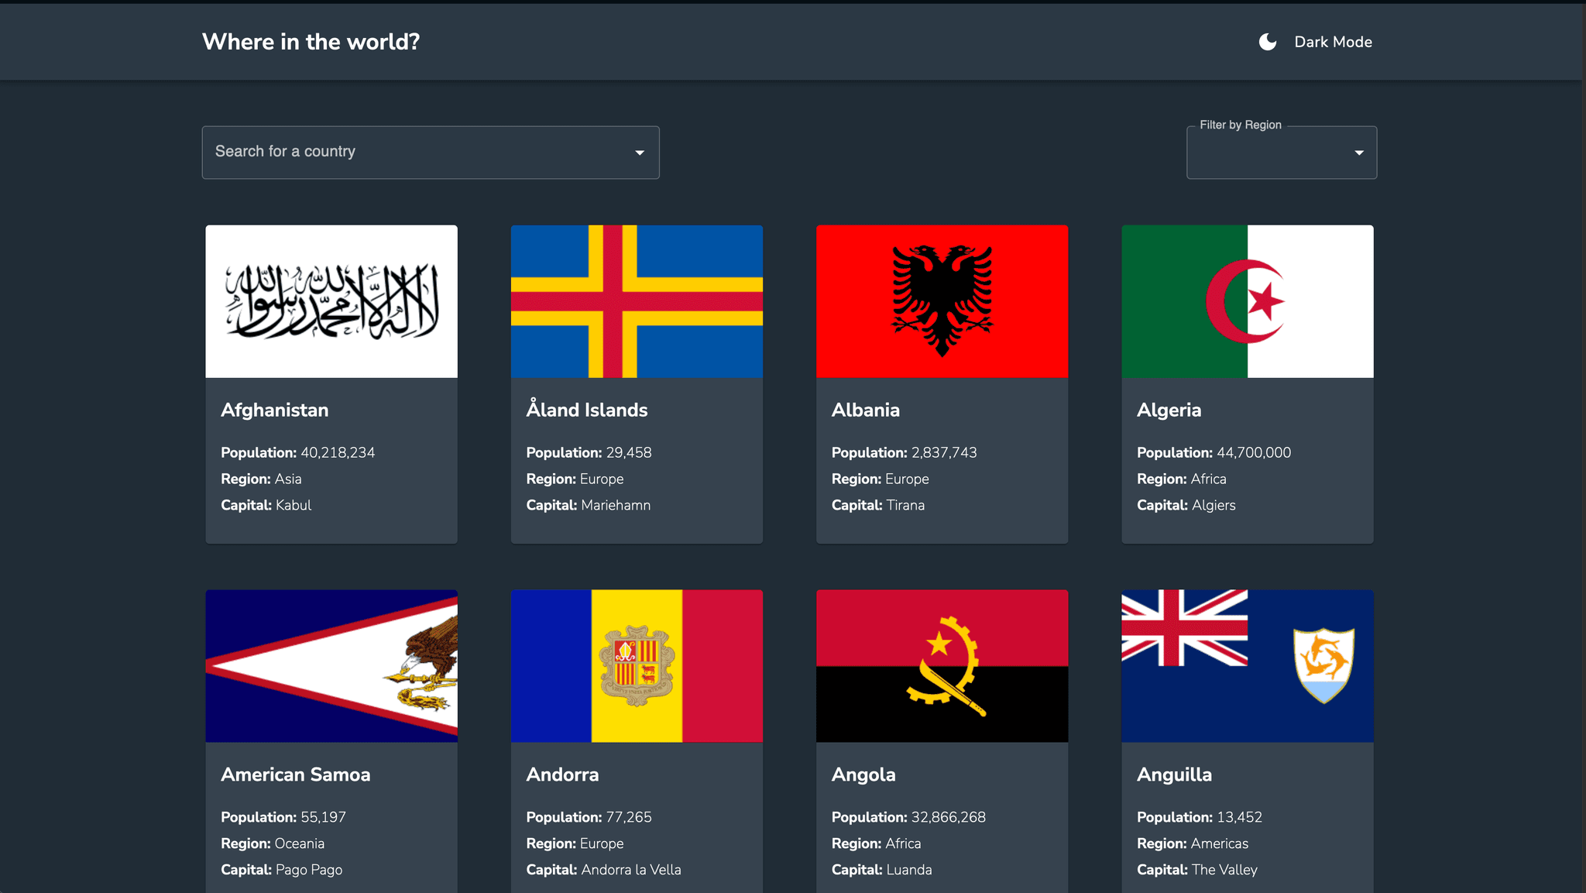
Task: Toggle the Dark Mode label
Action: click(1333, 42)
